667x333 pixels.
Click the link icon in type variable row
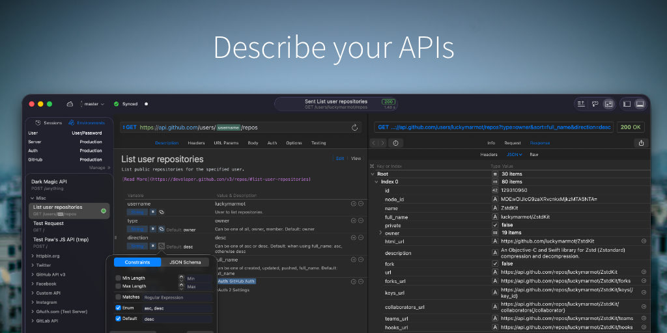[x=162, y=229]
